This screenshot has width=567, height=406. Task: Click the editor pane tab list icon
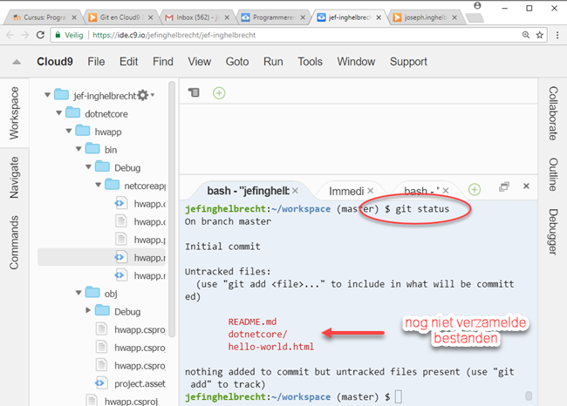(x=194, y=93)
